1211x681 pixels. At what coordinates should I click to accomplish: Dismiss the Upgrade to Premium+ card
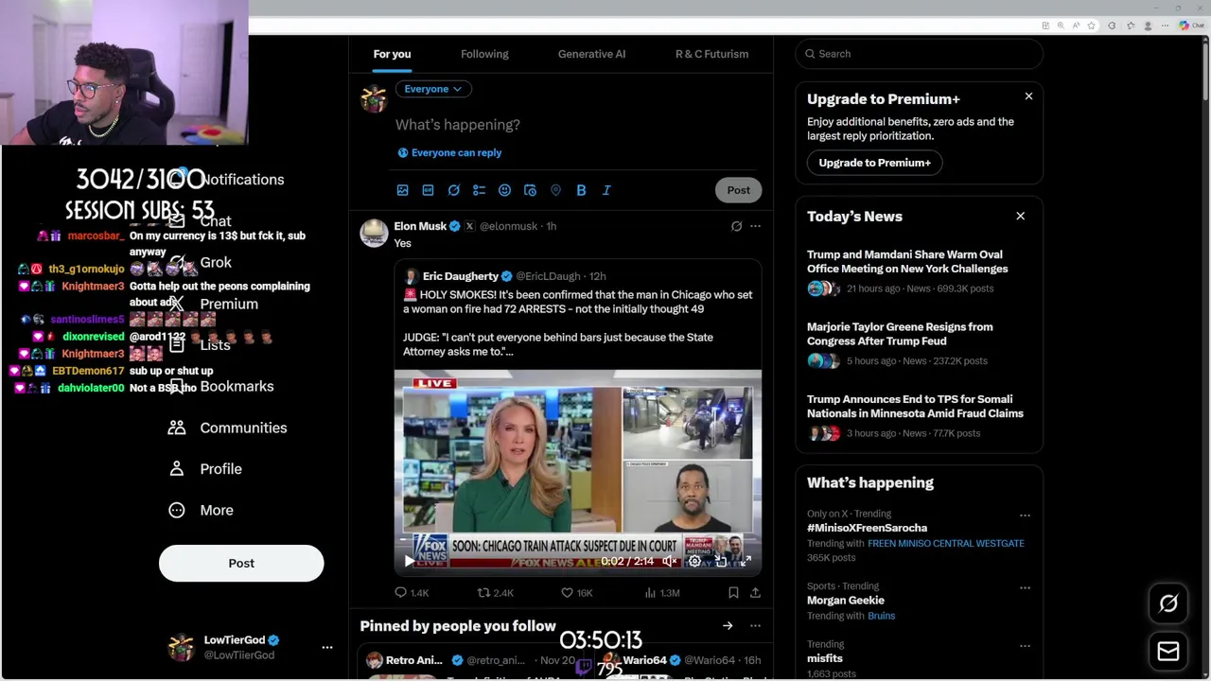1028,96
